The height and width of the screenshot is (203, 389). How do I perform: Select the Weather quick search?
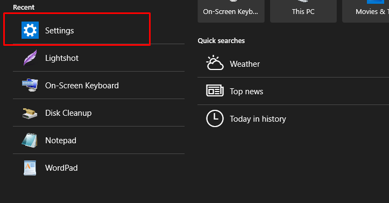click(293, 64)
